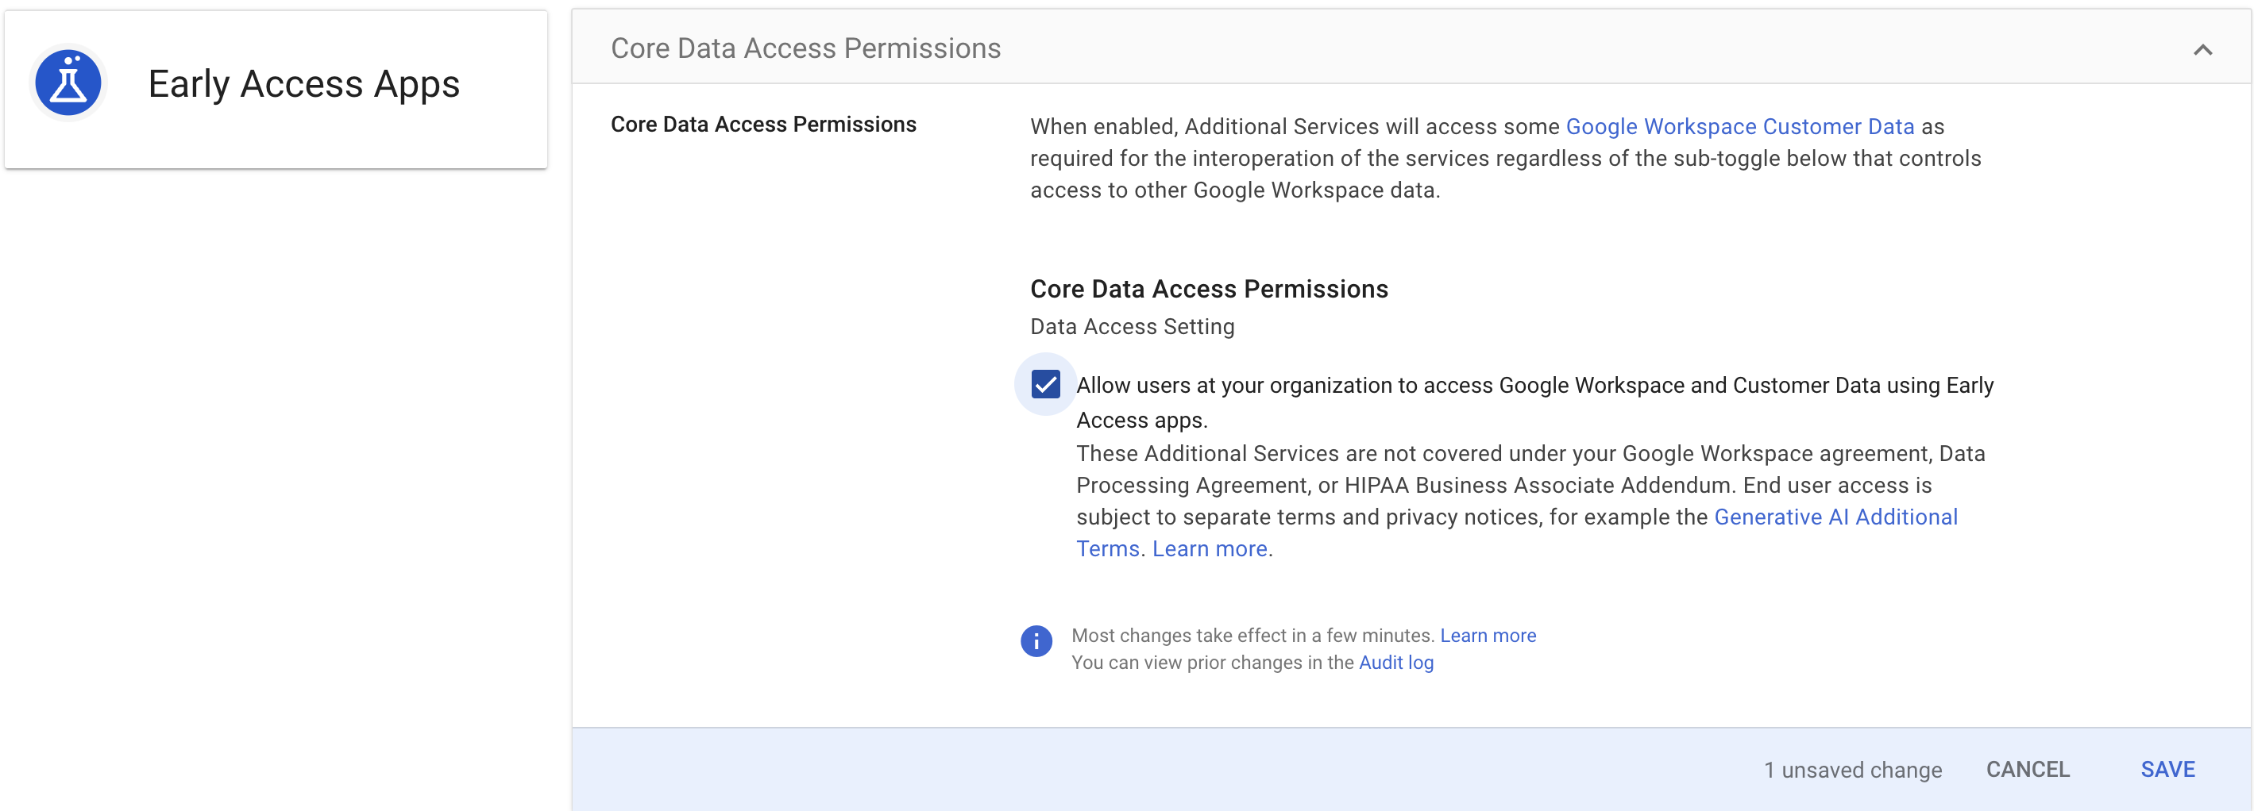Open Generative AI Additional Terms link
The image size is (2254, 811).
tap(1517, 532)
